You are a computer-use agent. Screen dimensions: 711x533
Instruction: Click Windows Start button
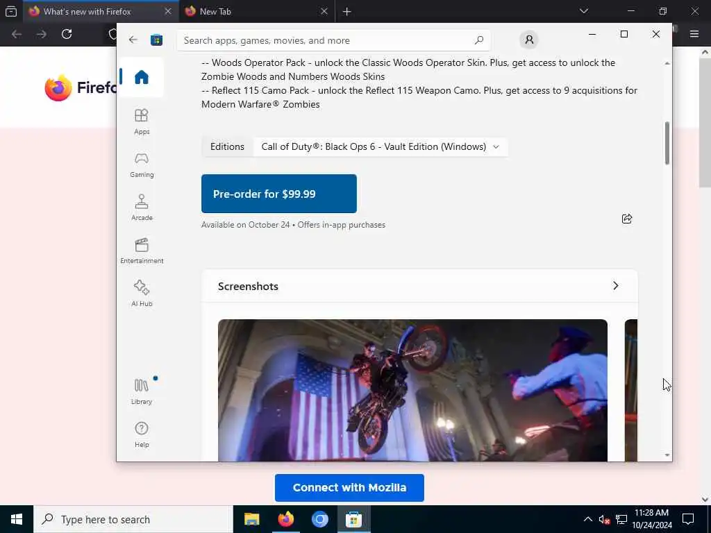tap(17, 519)
